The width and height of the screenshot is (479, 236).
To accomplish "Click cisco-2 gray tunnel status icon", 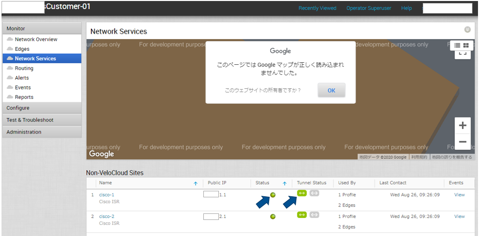I will click(314, 214).
